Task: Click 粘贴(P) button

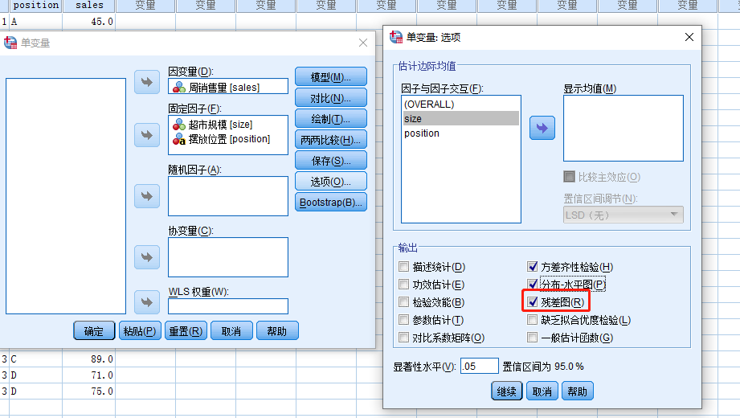Action: (x=140, y=331)
